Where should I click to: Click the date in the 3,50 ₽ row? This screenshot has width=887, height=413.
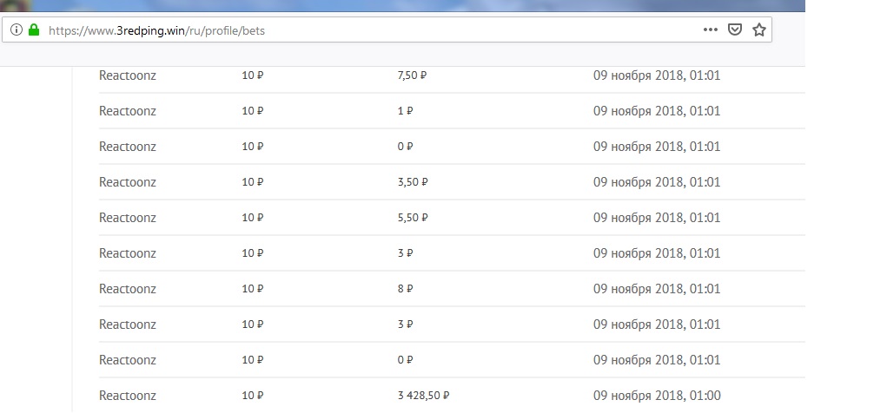[x=657, y=182]
